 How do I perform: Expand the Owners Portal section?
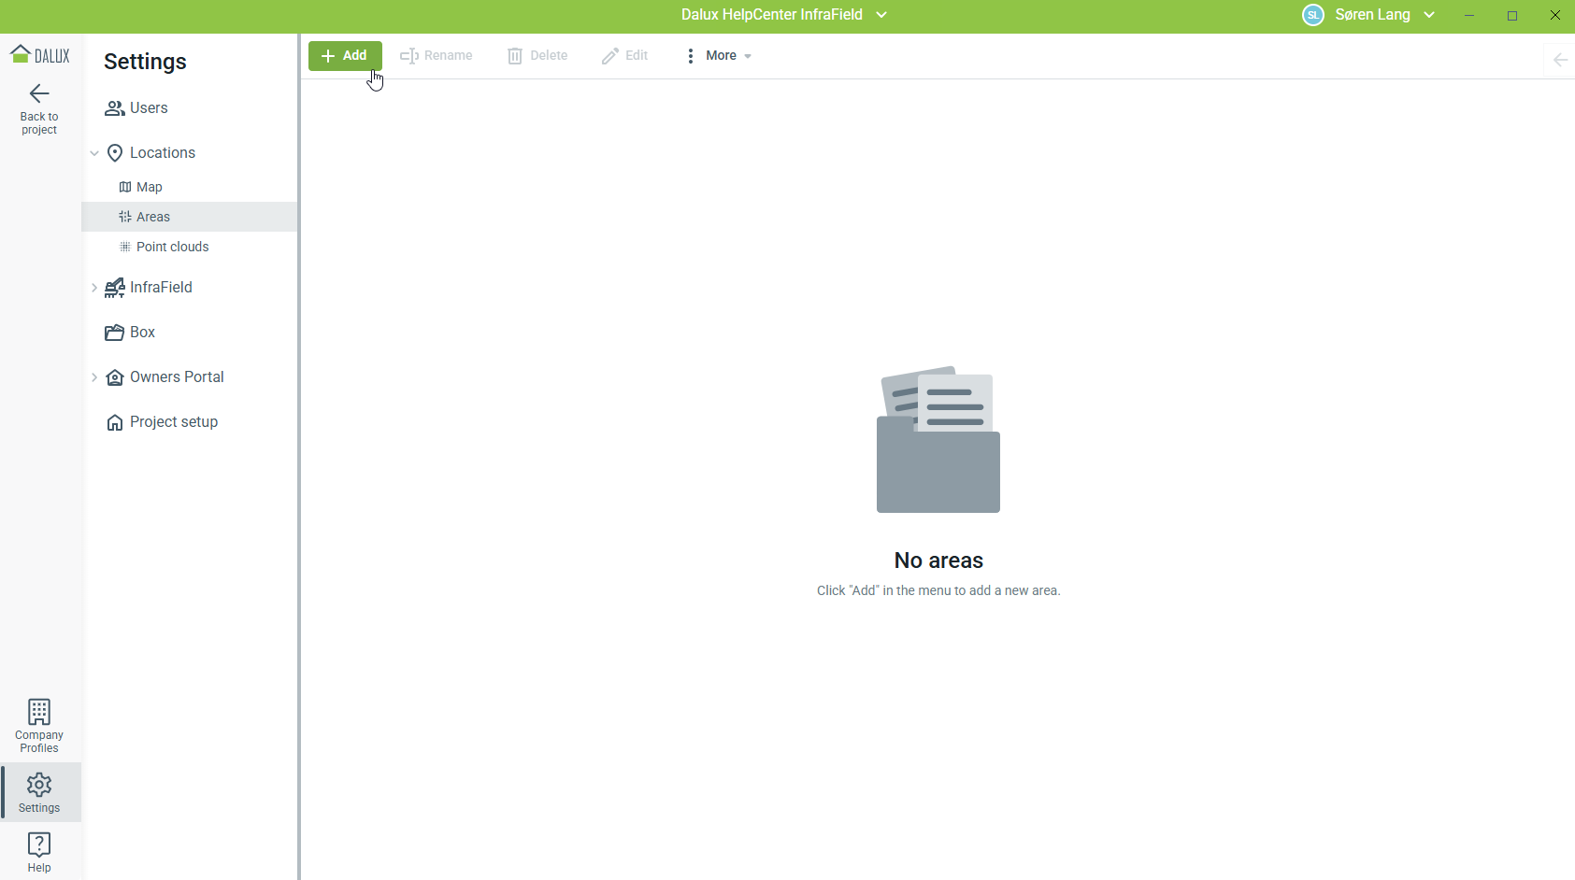(x=94, y=377)
